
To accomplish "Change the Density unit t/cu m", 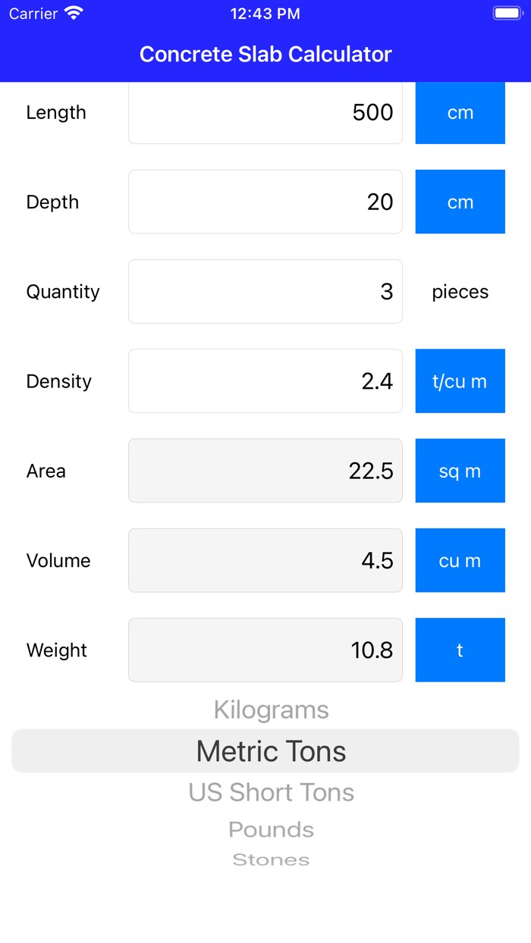I will [460, 381].
